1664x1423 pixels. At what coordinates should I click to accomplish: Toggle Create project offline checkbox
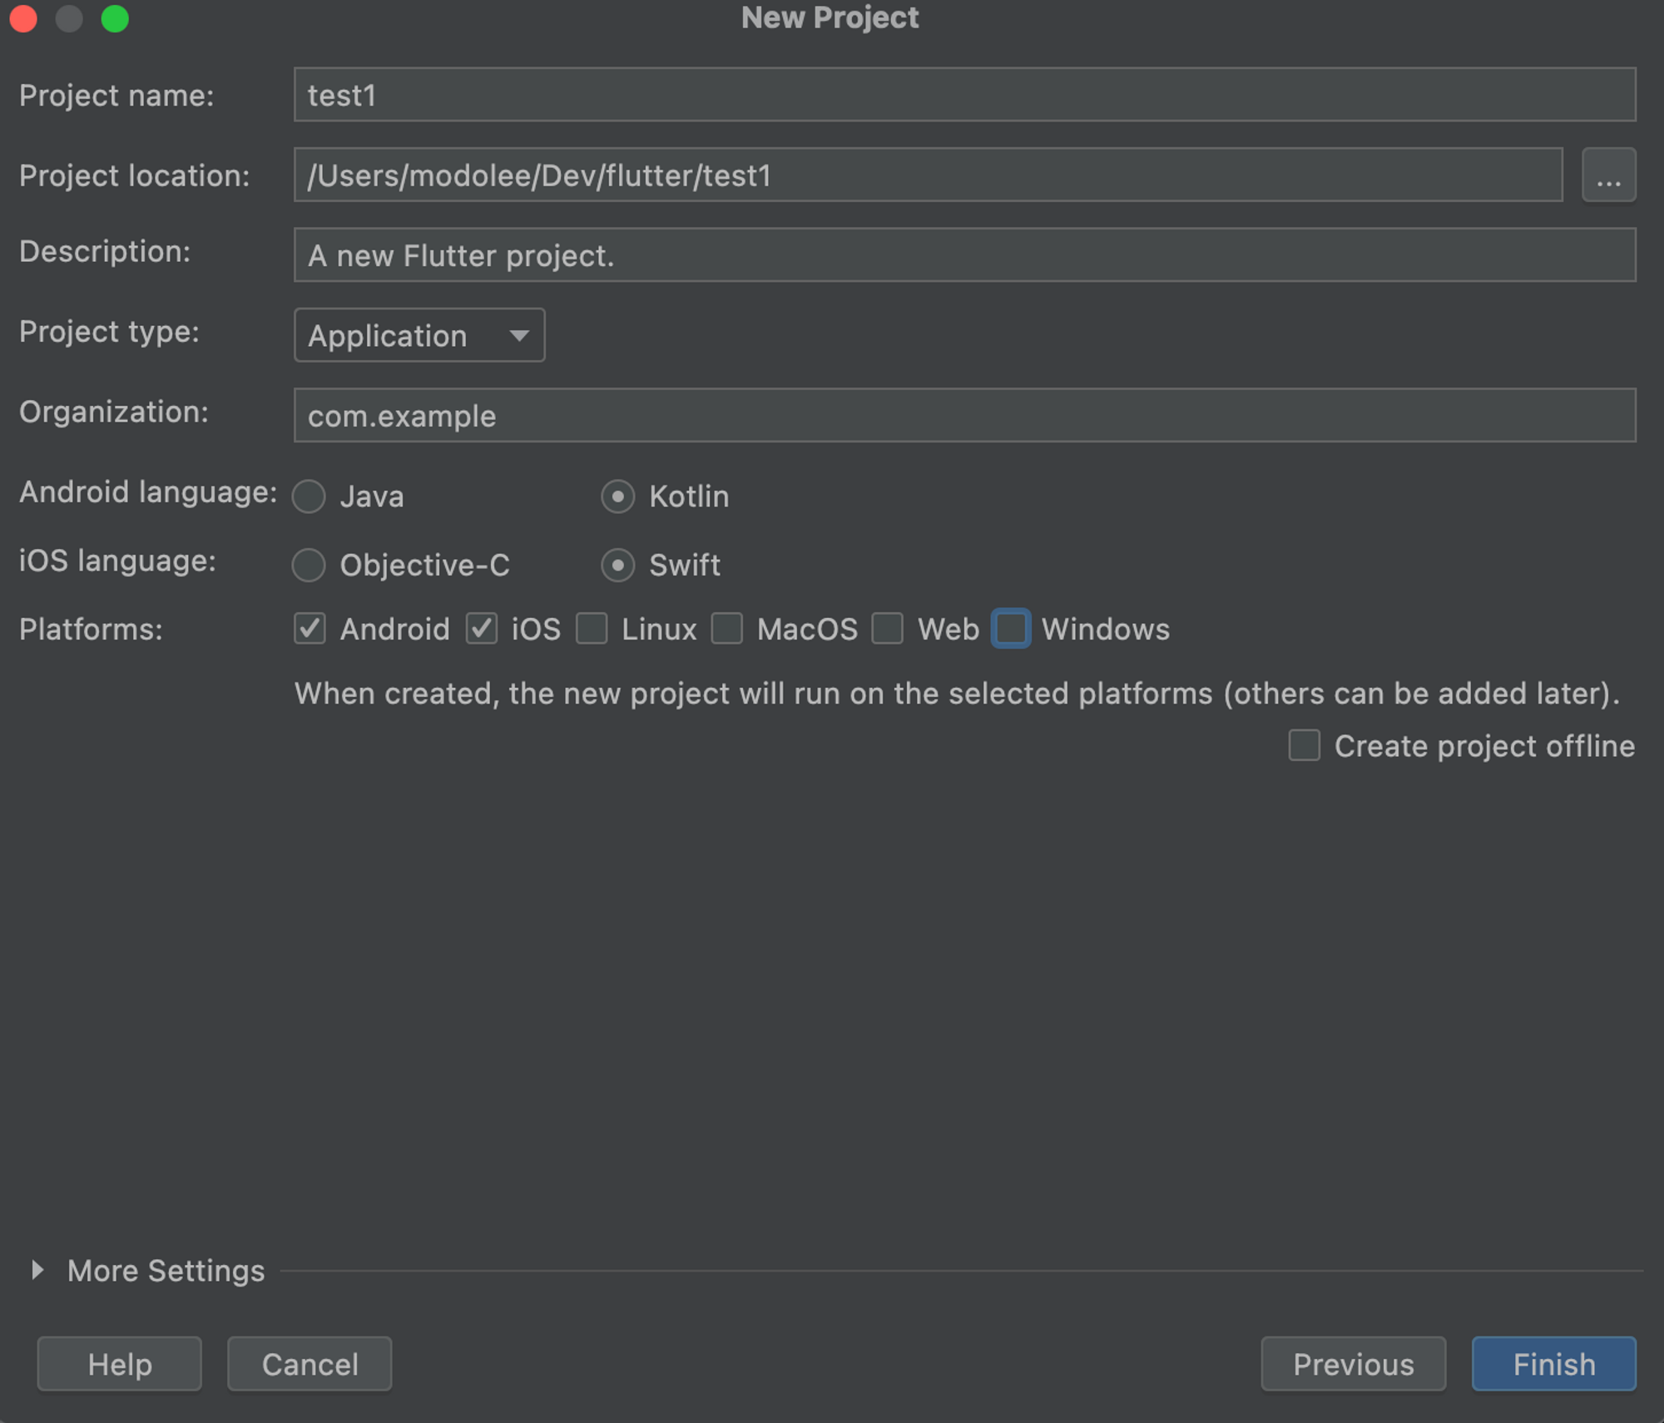(x=1304, y=745)
